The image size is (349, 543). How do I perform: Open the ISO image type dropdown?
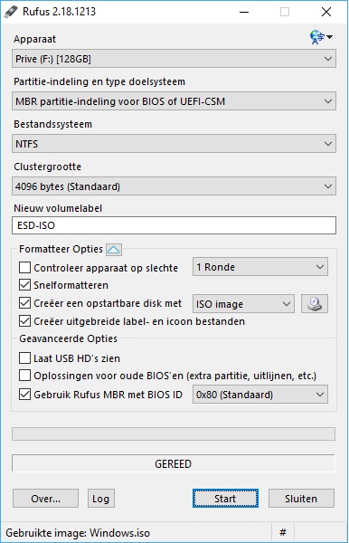[243, 304]
